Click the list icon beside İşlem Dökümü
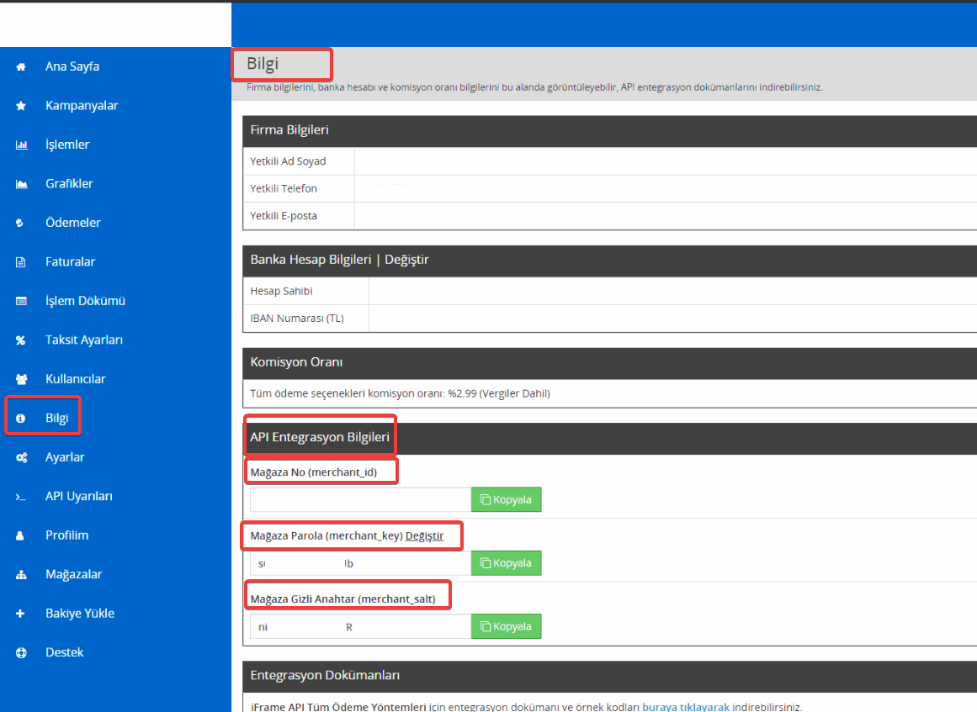This screenshot has height=712, width=977. (21, 301)
